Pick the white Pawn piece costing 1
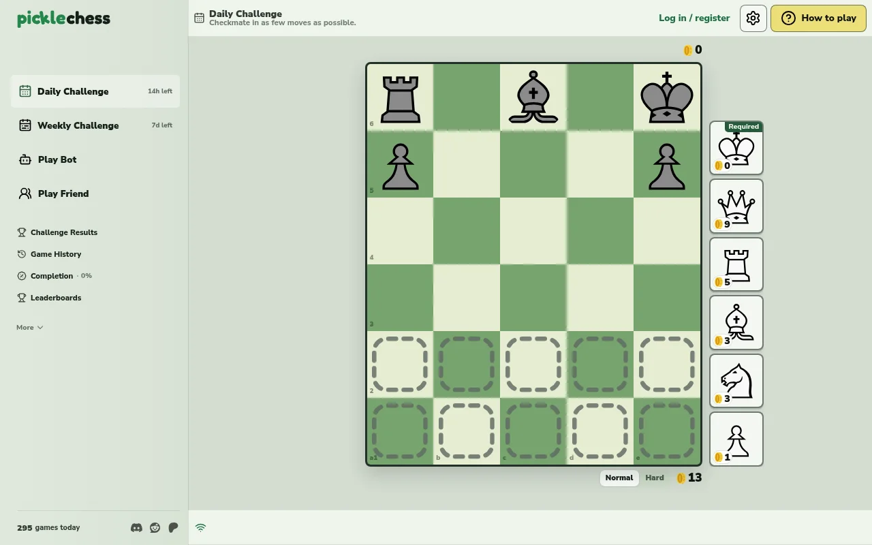This screenshot has width=872, height=545. pos(736,439)
